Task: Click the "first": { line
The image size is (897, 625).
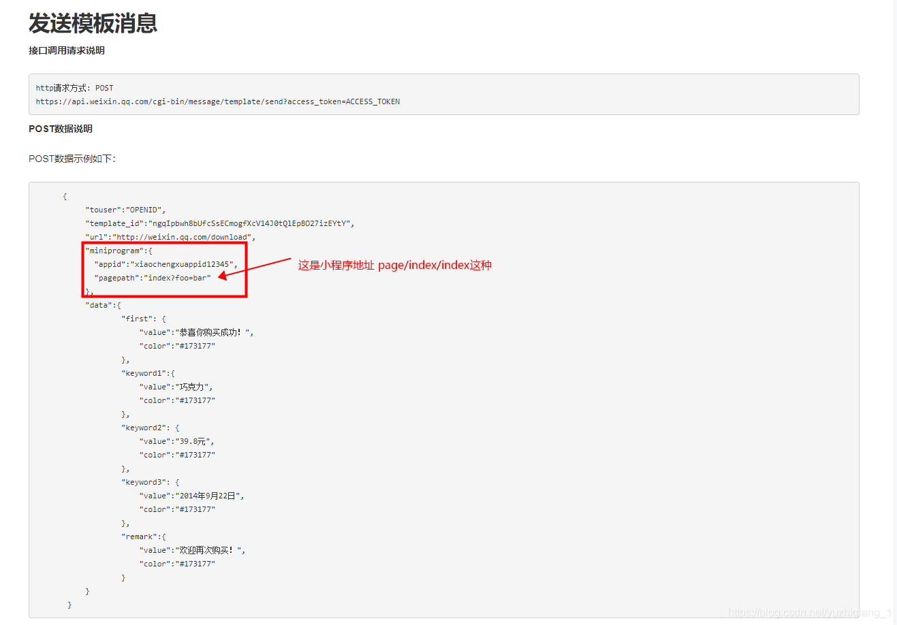Action: (x=144, y=319)
